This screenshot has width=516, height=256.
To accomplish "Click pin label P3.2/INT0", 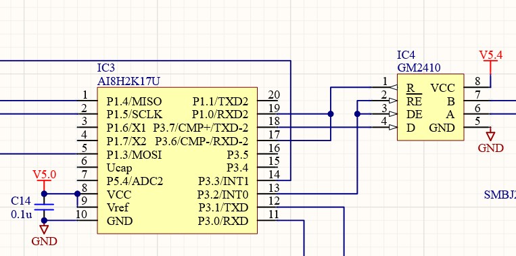I will (x=222, y=195).
